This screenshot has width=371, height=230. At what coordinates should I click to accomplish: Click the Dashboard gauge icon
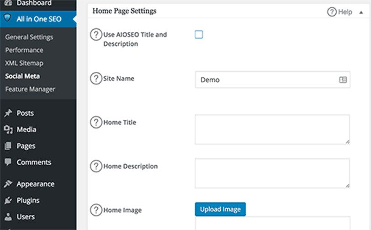pyautogui.click(x=8, y=3)
